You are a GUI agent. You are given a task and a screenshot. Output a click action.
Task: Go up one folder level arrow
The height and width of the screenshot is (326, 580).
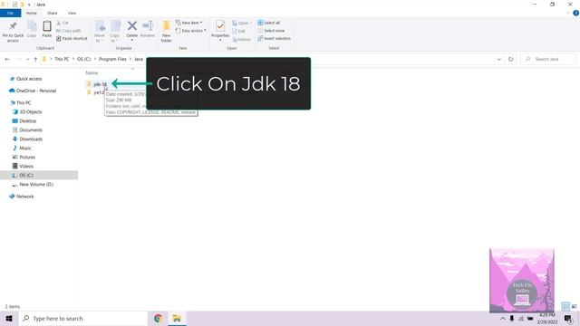click(35, 59)
